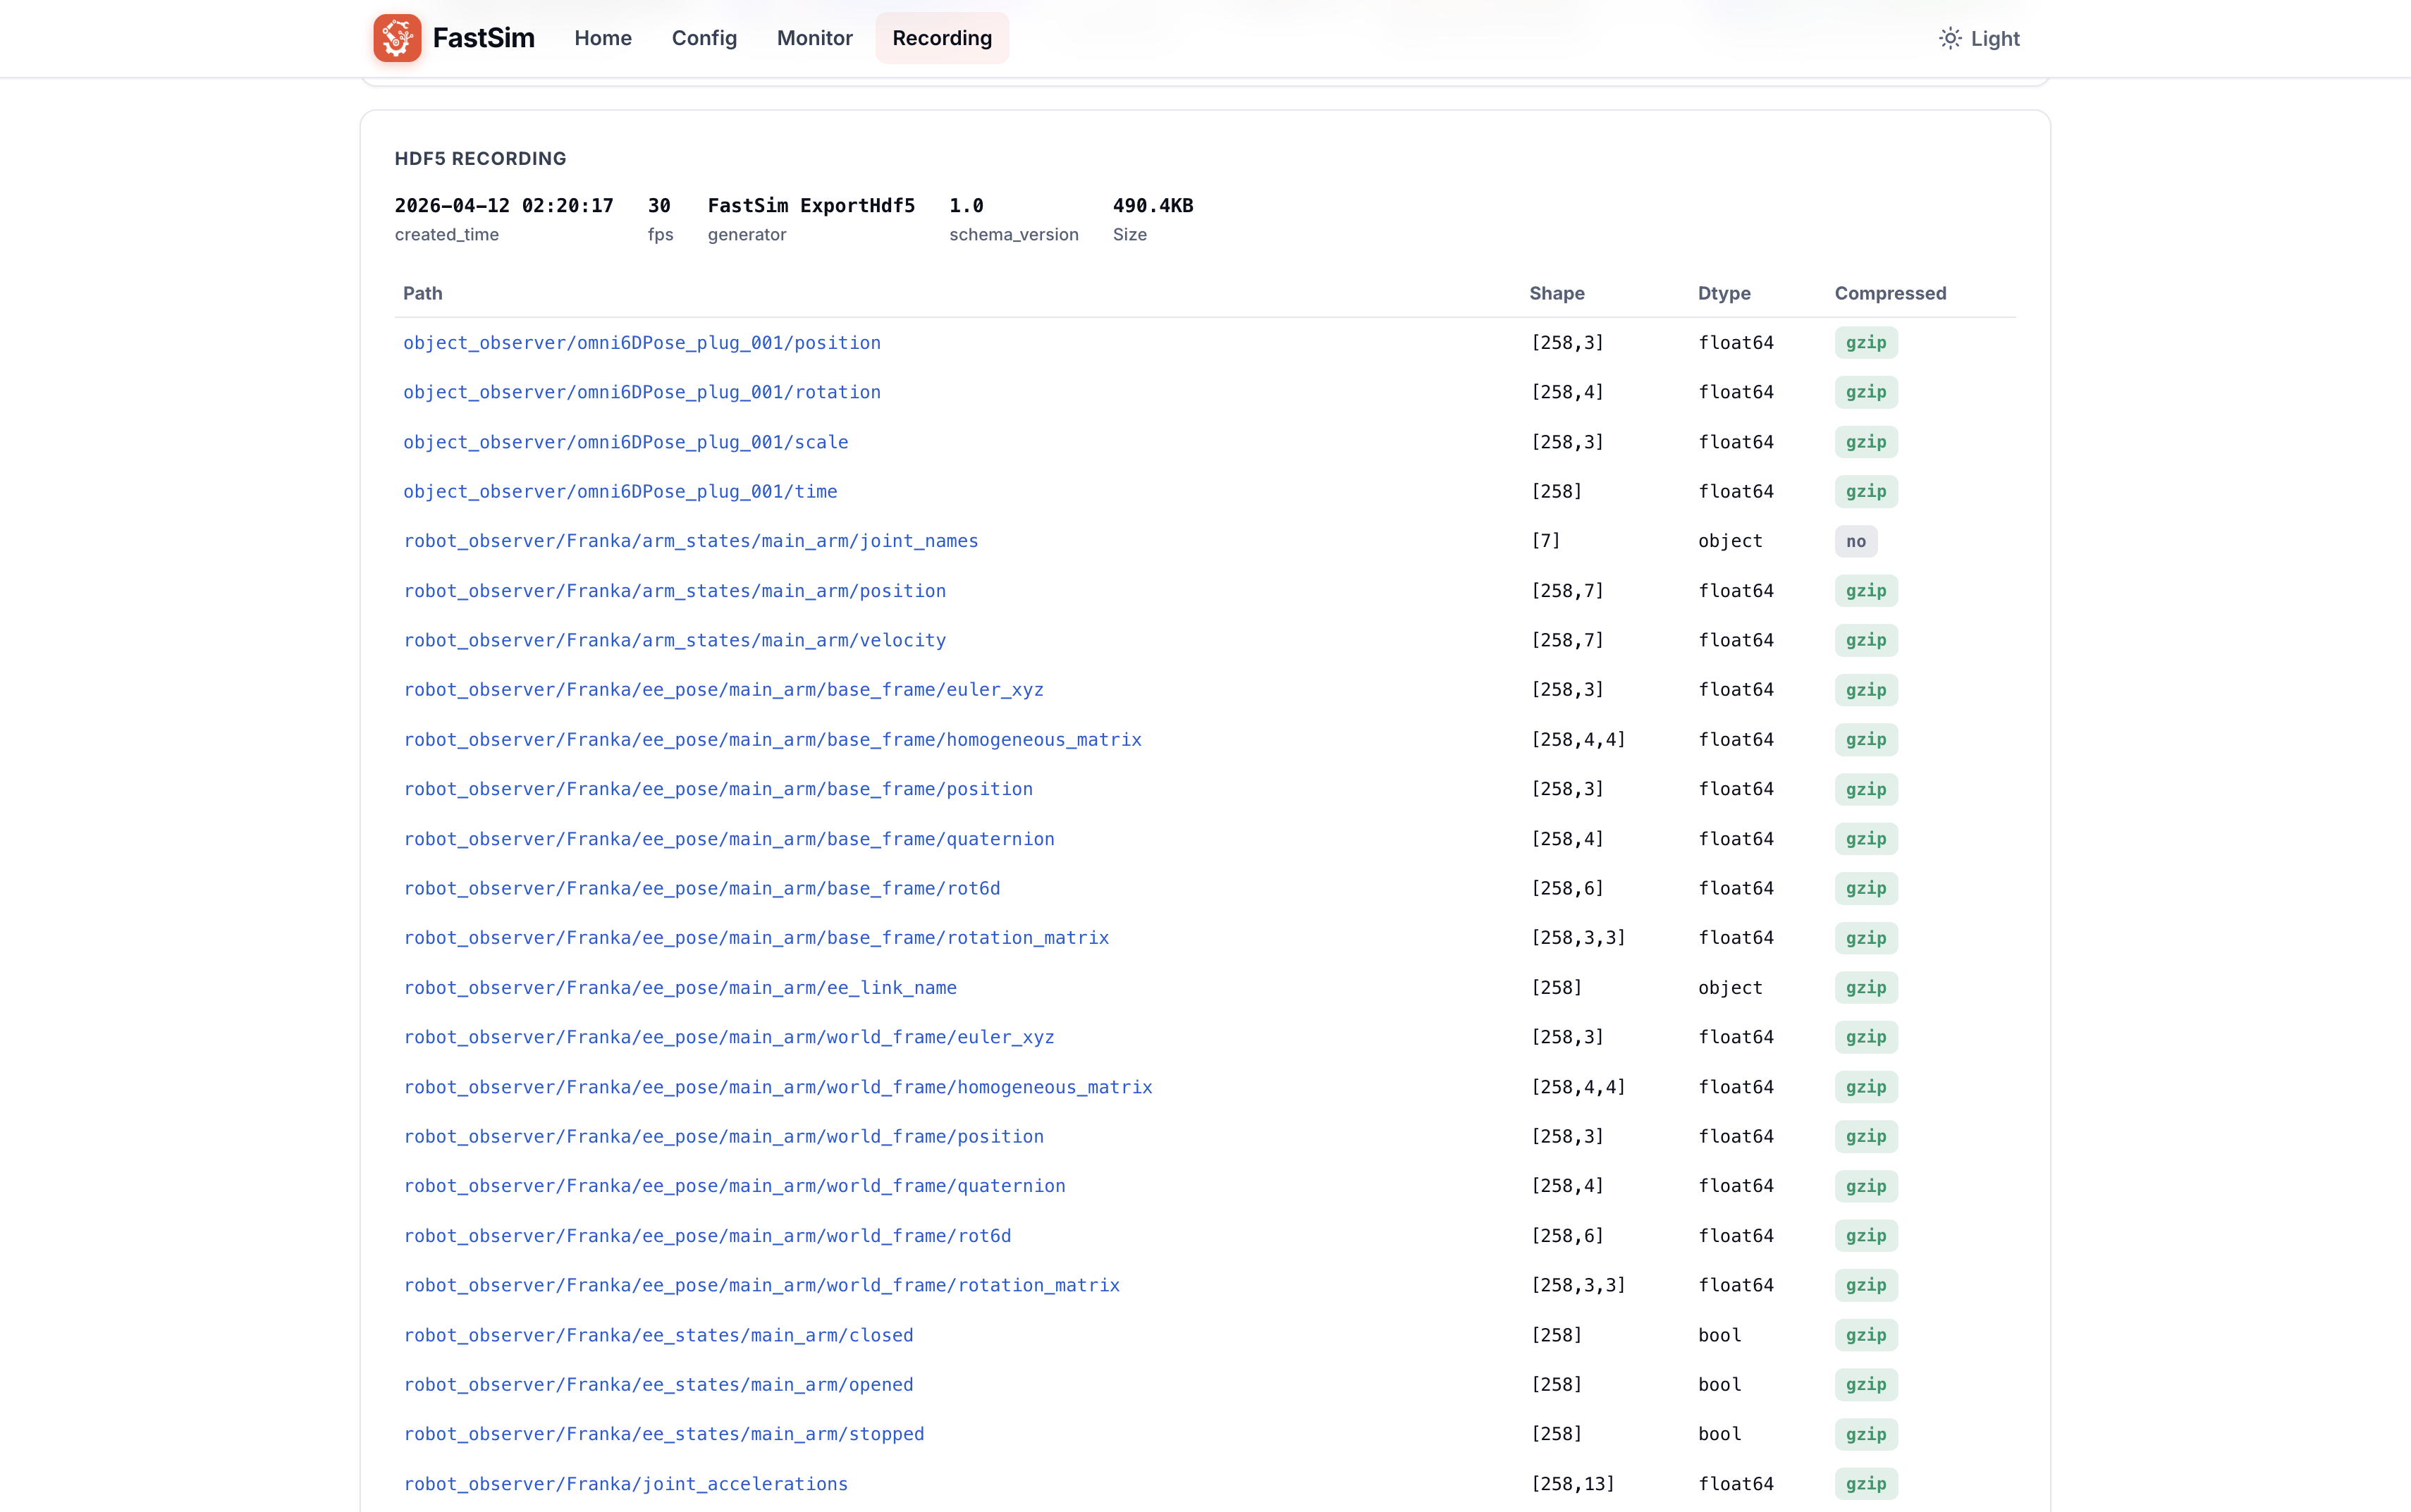The width and height of the screenshot is (2411, 1512).
Task: Click the fps value 30
Action: tap(659, 205)
